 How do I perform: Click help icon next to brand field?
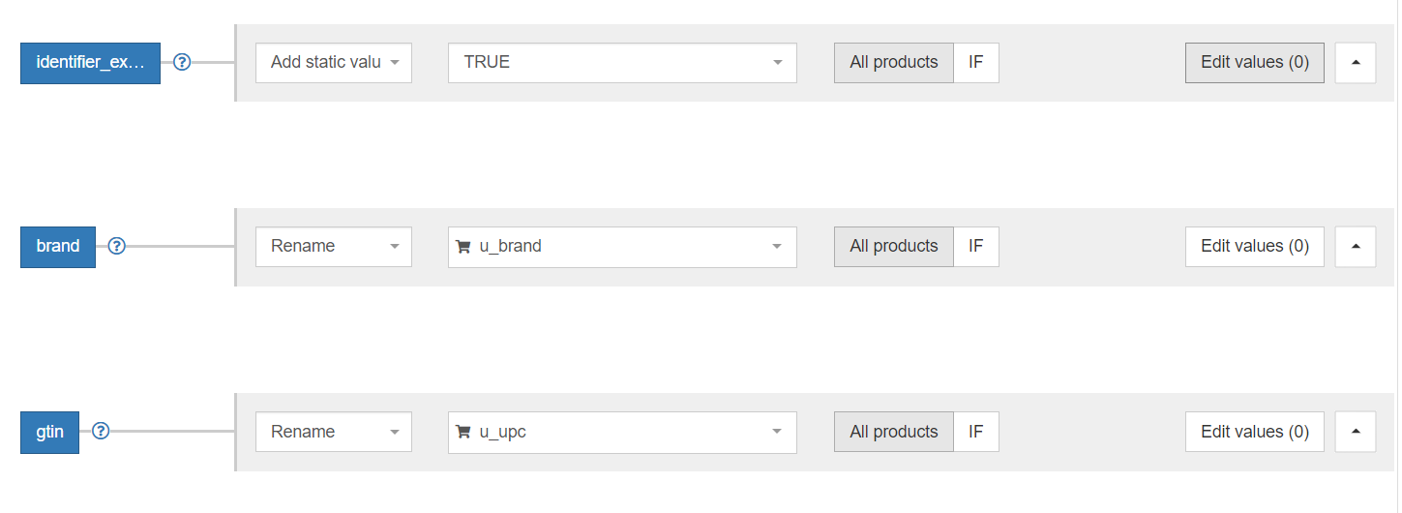pos(116,246)
